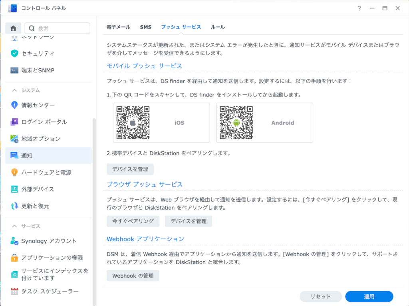Collapse the サービス section chevron
Viewport: 409px width, 306px height.
[14, 226]
